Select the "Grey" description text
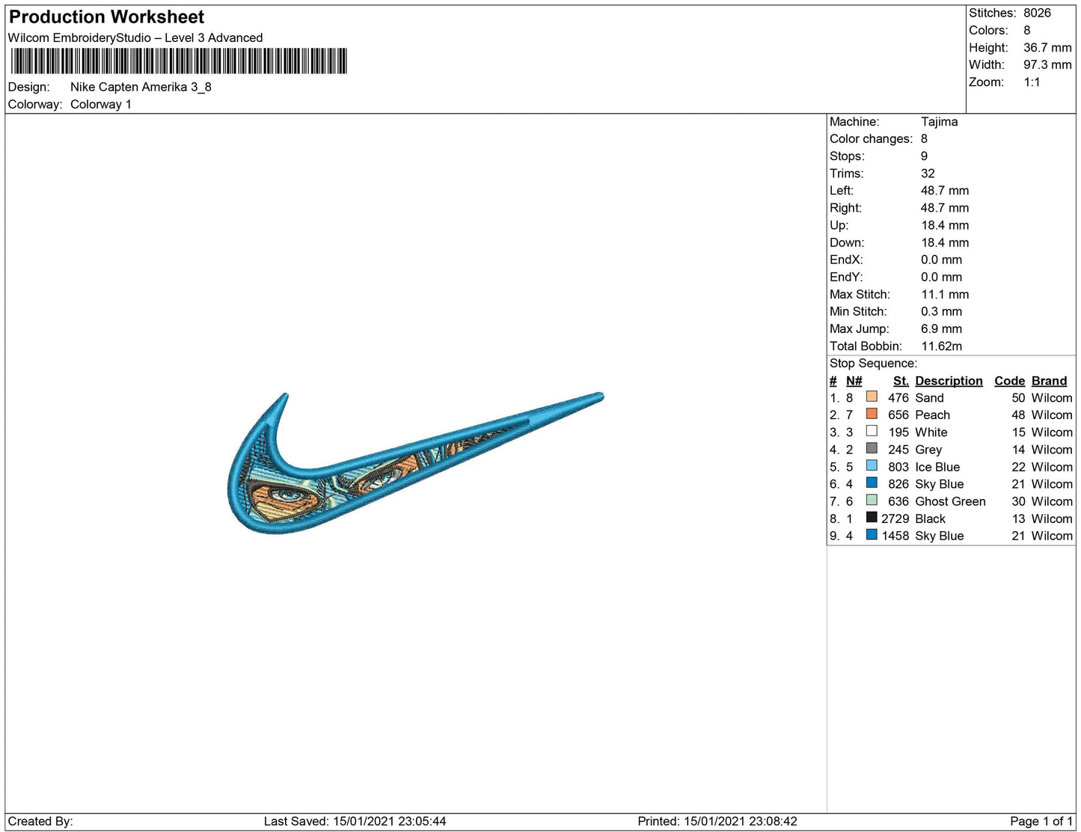The height and width of the screenshot is (832, 1081). coord(928,450)
